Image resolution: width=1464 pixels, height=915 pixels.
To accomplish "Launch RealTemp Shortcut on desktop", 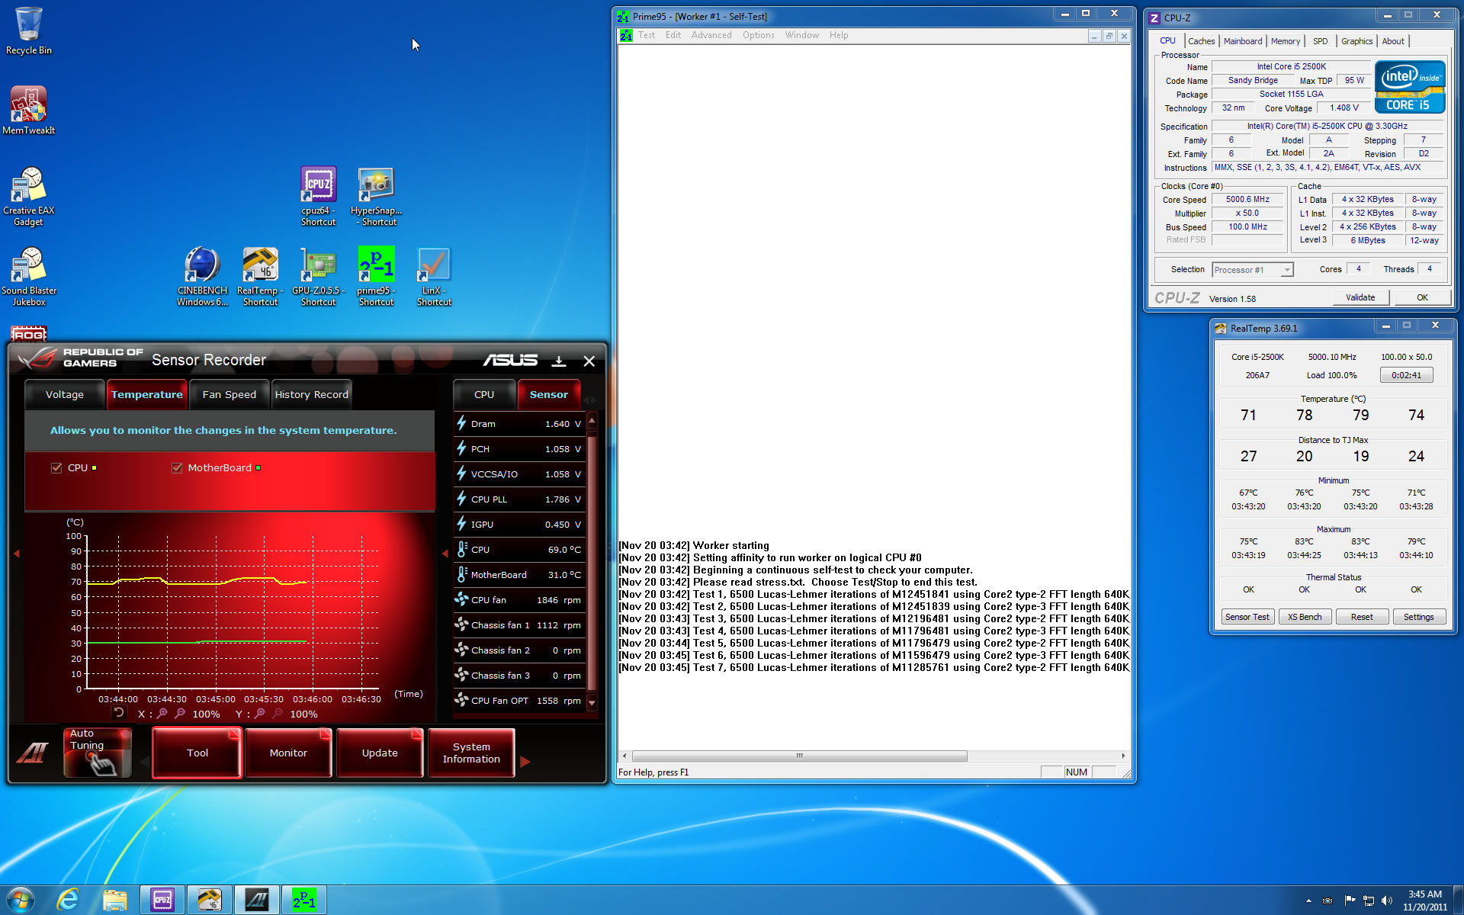I will pyautogui.click(x=260, y=276).
